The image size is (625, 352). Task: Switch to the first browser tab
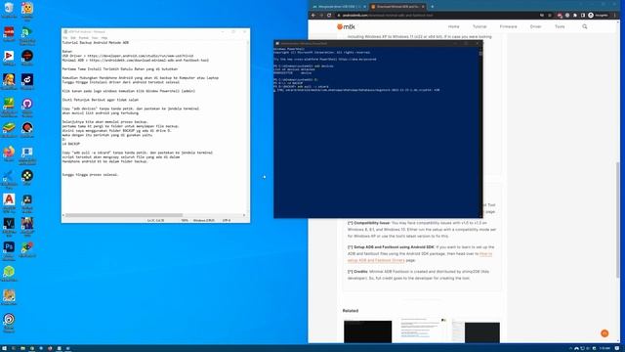(x=339, y=7)
